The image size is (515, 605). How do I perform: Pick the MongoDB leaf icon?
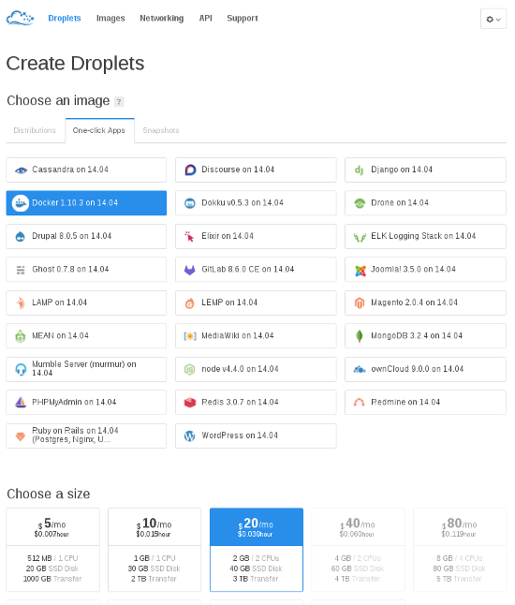(360, 336)
